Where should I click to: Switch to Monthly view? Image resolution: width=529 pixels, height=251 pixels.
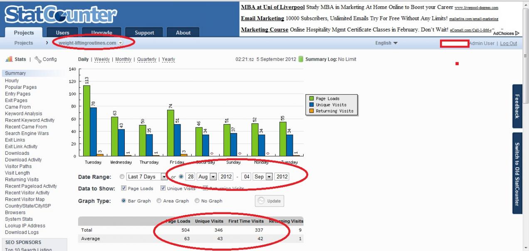point(123,59)
